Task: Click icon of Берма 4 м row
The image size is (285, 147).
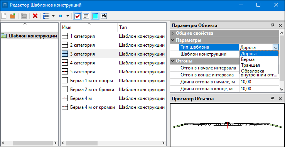Action: [65, 98]
